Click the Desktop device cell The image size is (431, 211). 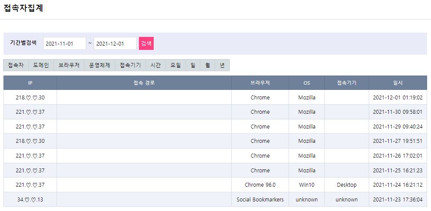coord(347,185)
